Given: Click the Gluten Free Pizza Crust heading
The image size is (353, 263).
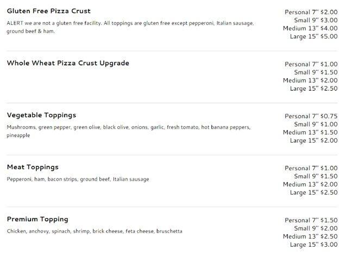Looking at the screenshot, I should (48, 11).
